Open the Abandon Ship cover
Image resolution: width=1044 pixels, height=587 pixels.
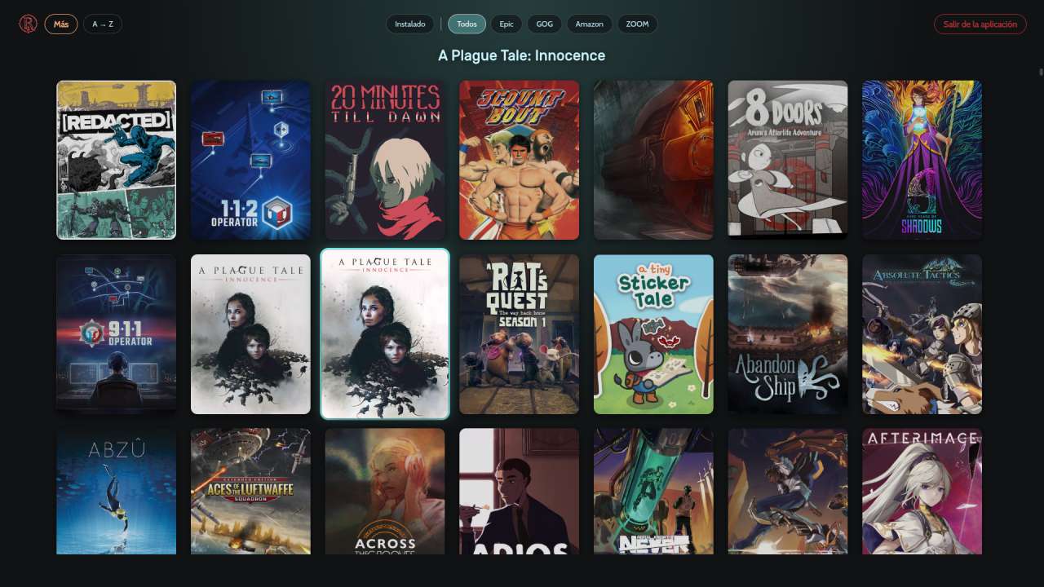click(788, 334)
